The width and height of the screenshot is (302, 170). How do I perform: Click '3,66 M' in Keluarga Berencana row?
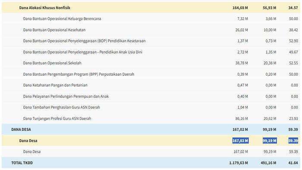(271, 19)
